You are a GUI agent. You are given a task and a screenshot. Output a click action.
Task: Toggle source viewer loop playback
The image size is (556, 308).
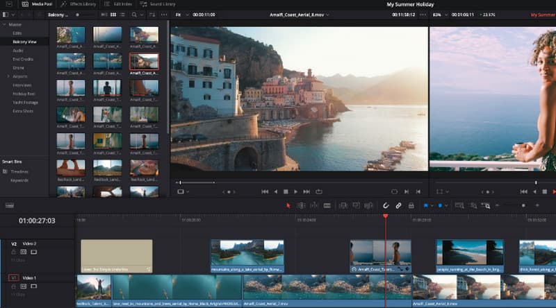(x=319, y=191)
